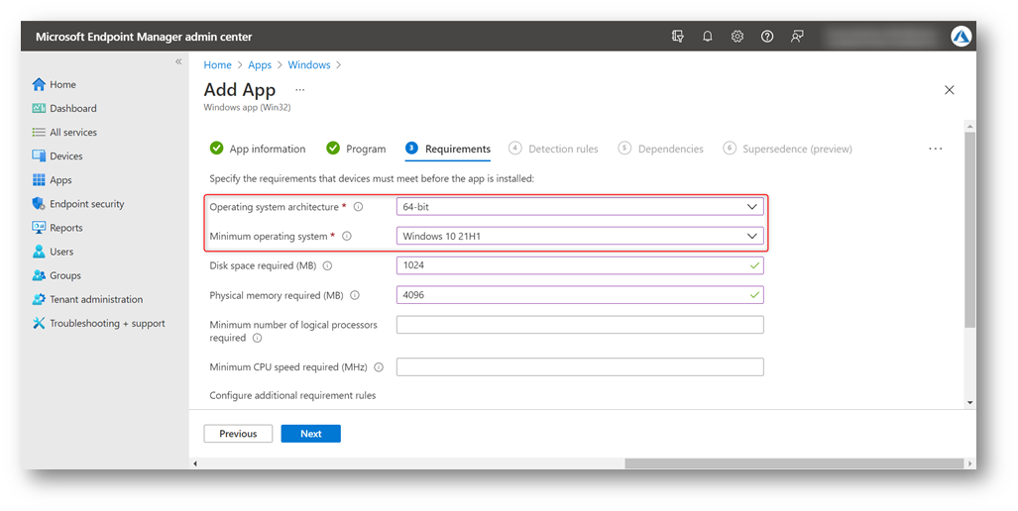The height and width of the screenshot is (511, 1018).
Task: Click 'Configure additional requirement rules' text
Action: pos(292,395)
